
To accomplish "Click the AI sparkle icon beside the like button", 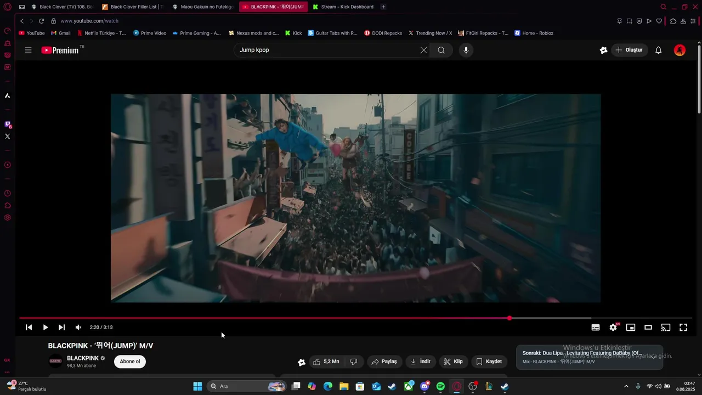I will coord(301,362).
